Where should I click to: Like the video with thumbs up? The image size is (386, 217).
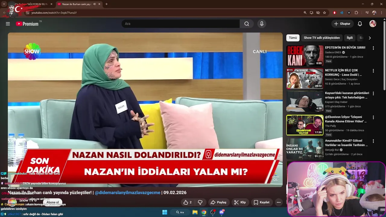pyautogui.click(x=187, y=202)
